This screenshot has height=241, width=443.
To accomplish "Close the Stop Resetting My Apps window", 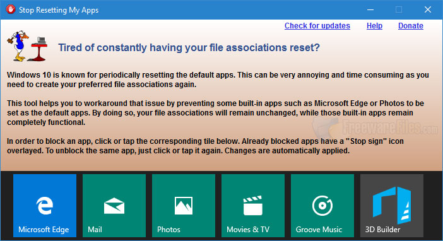I will [x=428, y=9].
